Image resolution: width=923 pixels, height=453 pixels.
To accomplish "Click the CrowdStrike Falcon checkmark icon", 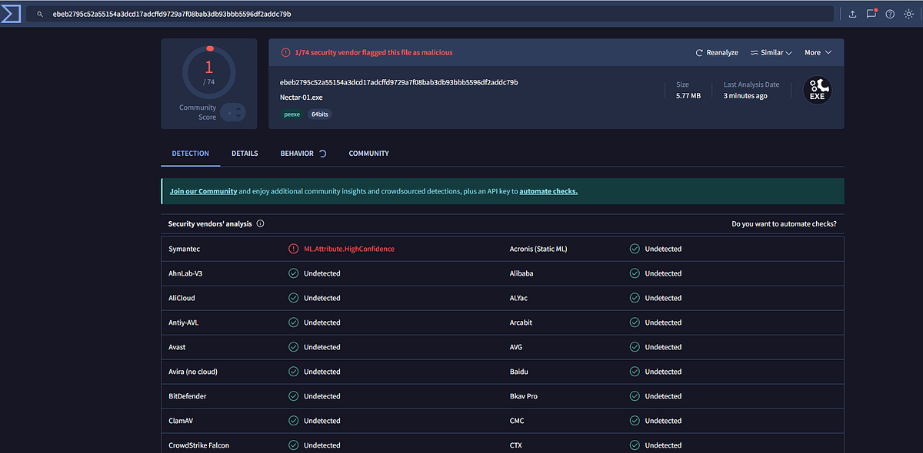I will tap(293, 445).
